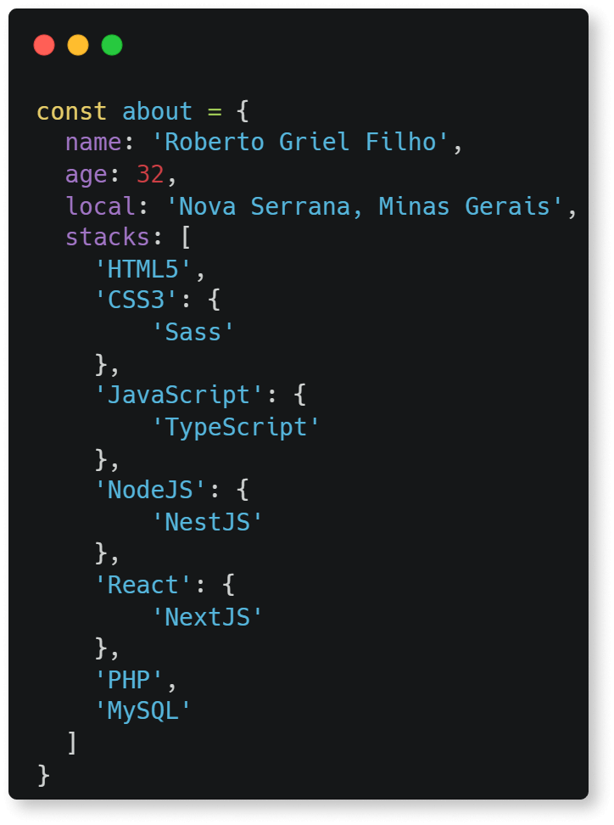Click the age number 32
This screenshot has height=825, width=614.
point(150,174)
